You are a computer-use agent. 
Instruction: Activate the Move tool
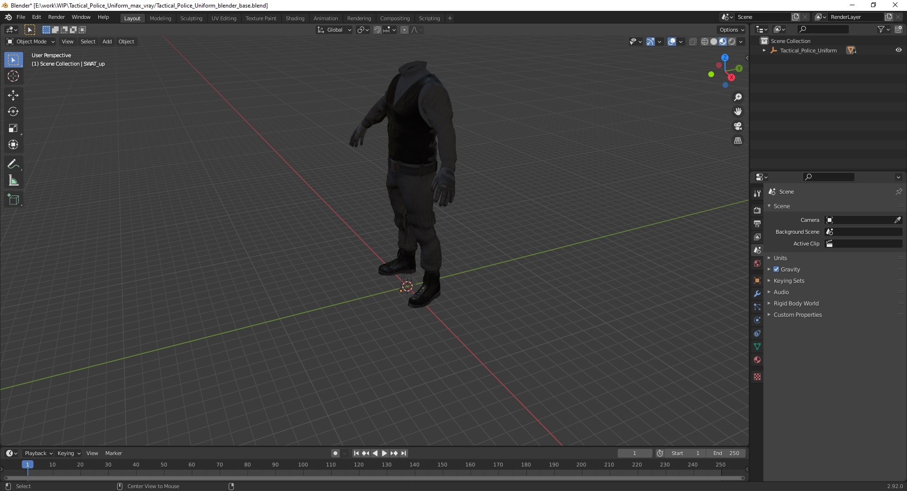pyautogui.click(x=13, y=95)
